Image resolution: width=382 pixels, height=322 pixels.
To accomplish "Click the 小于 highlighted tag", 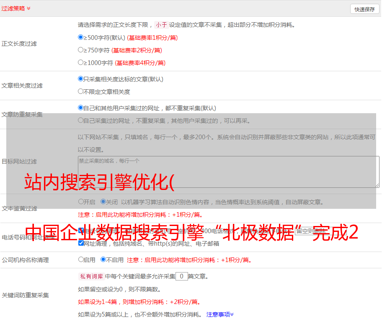I will tap(162, 25).
